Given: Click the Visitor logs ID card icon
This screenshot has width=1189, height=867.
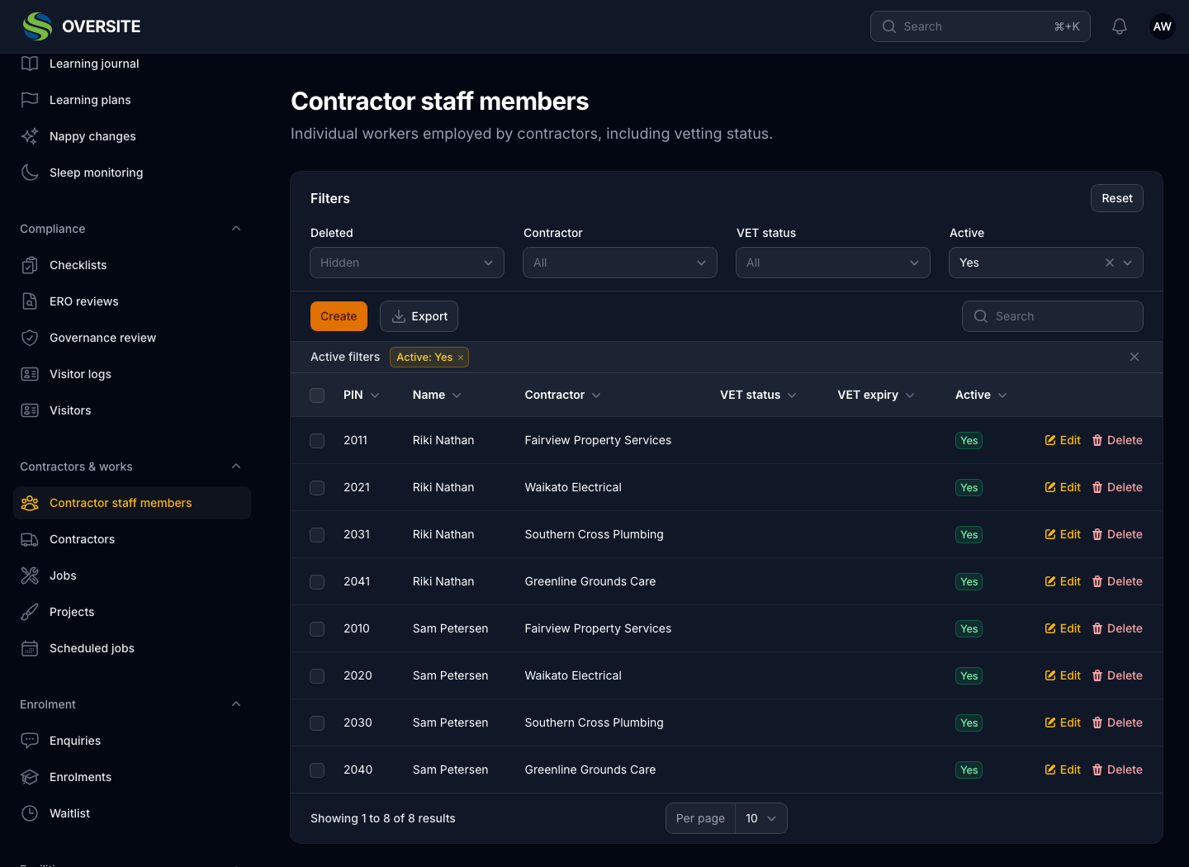Looking at the screenshot, I should pos(30,374).
